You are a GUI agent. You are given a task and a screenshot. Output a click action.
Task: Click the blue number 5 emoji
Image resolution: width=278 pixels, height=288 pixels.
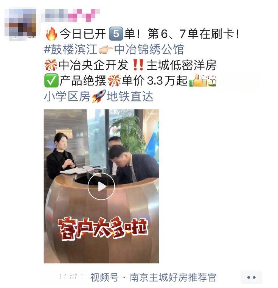[x=116, y=34]
